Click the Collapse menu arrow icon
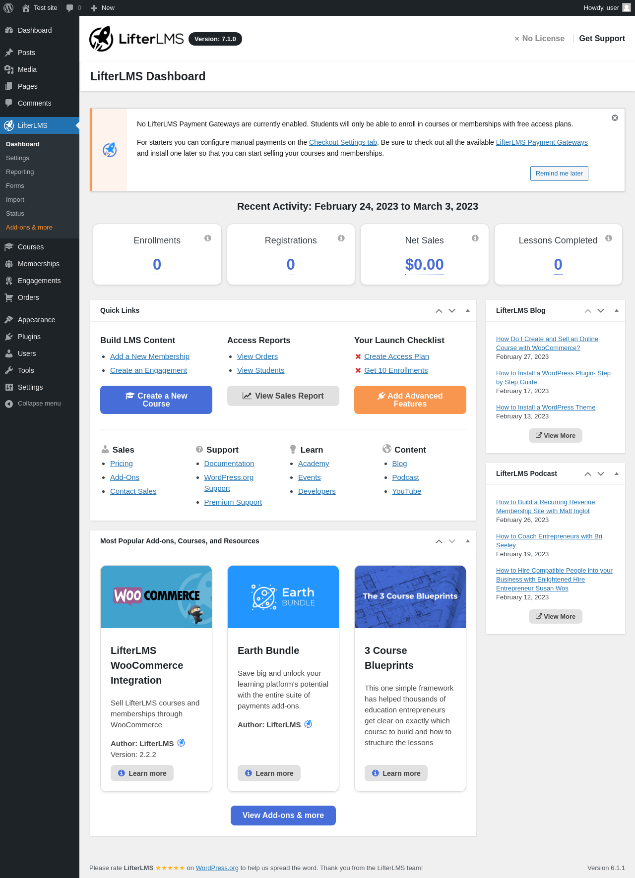 pyautogui.click(x=9, y=404)
